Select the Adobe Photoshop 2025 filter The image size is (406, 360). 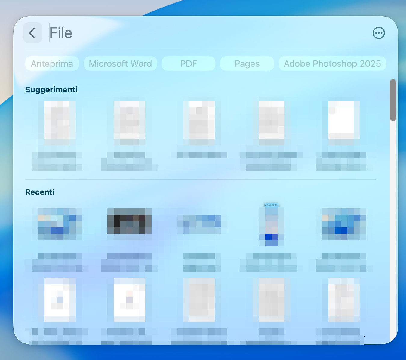(x=332, y=64)
